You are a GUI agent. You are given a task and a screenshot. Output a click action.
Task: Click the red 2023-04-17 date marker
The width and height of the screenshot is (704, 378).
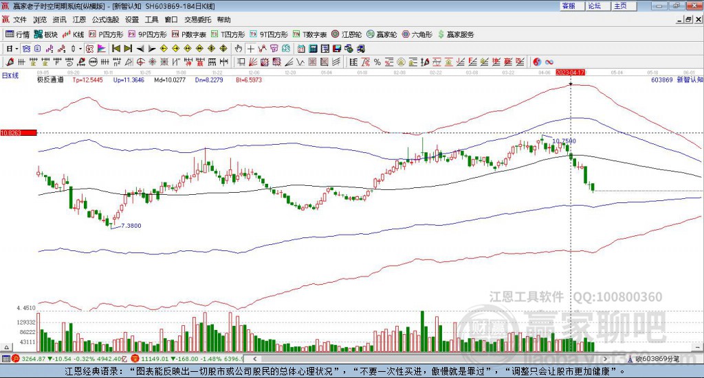[570, 72]
